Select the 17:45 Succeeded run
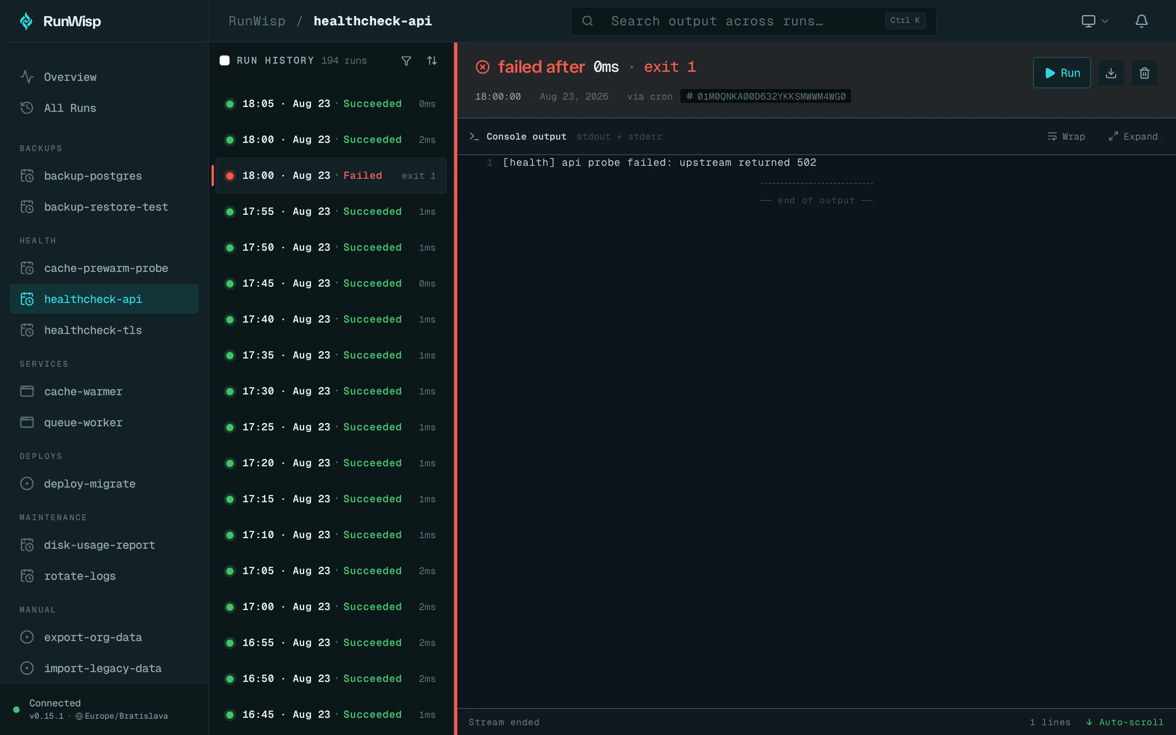Screen dimensions: 1176x735 coord(331,283)
